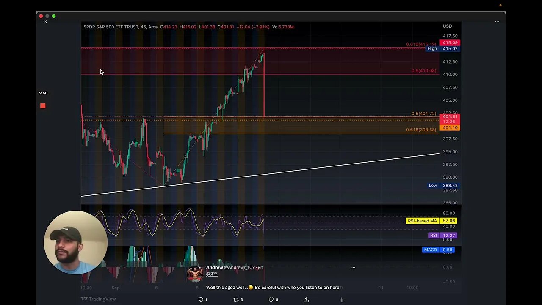542x305 pixels.
Task: Click the USD currency label on price axis
Action: [x=447, y=26]
